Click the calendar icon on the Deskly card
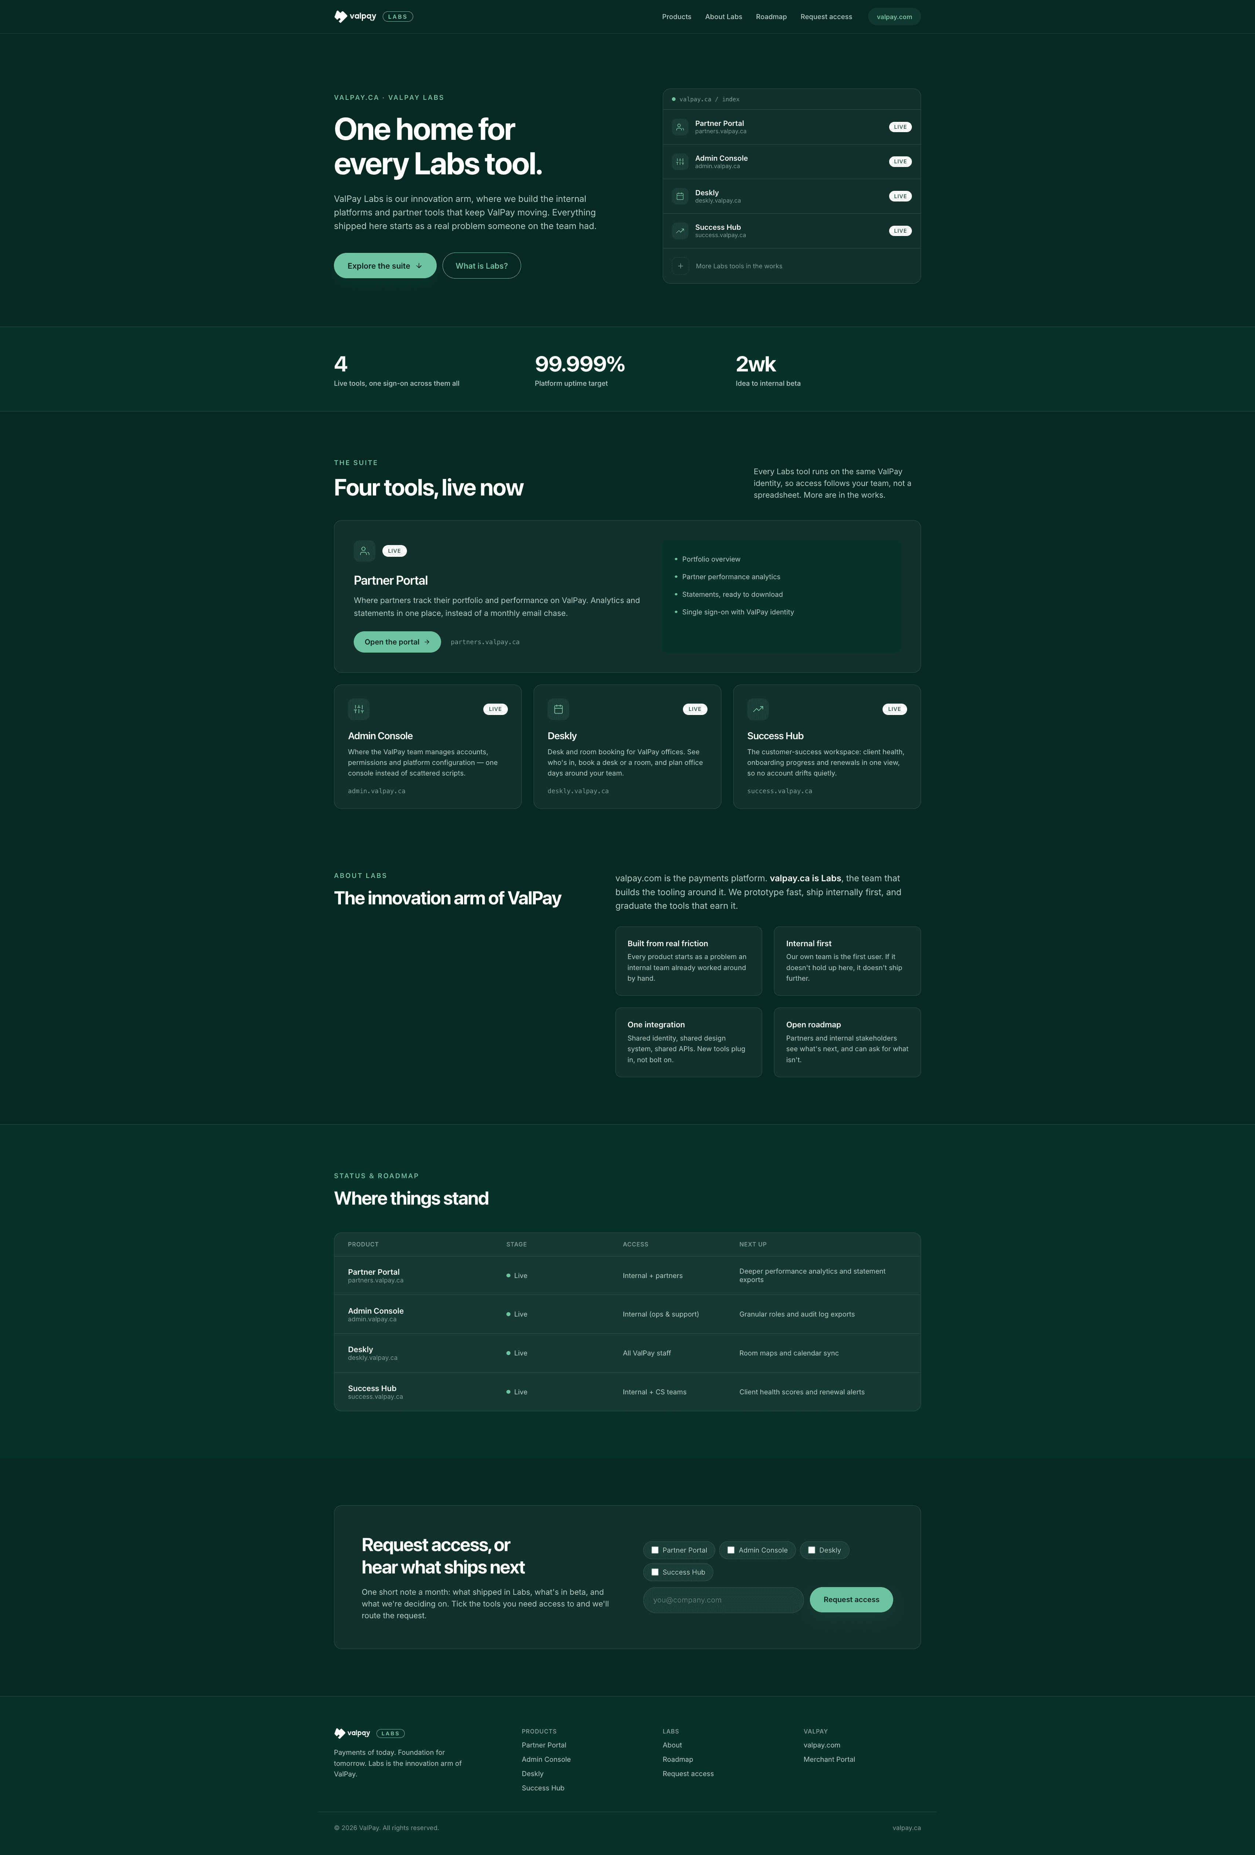Screen dimensions: 1255x1855 pyautogui.click(x=559, y=709)
